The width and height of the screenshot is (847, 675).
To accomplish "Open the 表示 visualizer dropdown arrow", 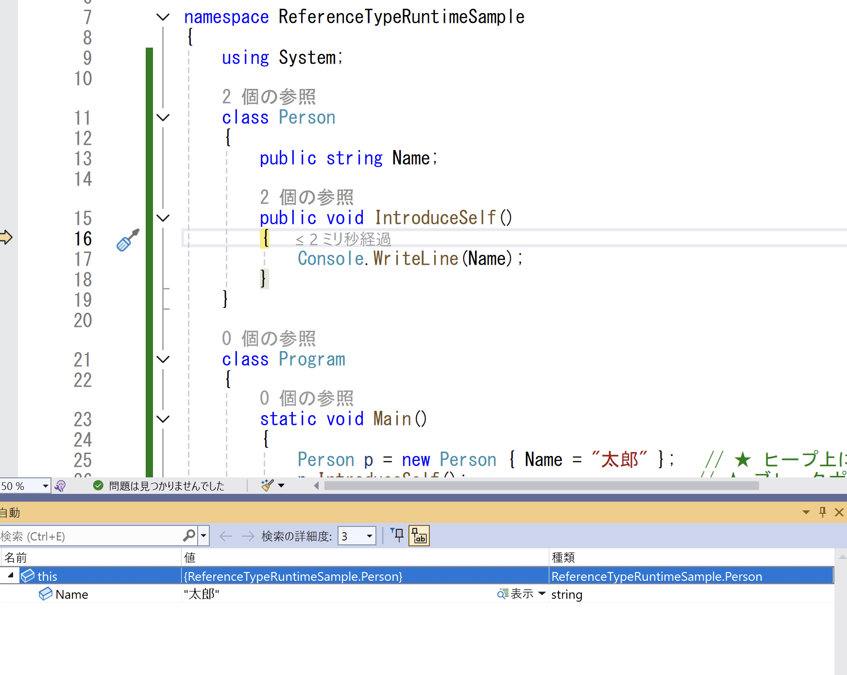I will coord(542,593).
